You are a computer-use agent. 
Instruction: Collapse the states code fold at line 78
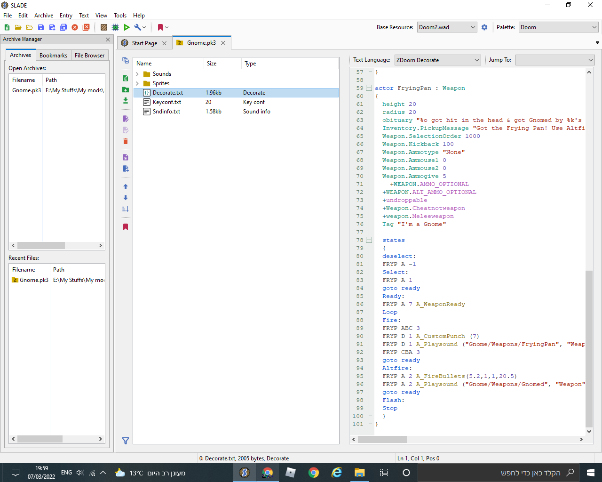pyautogui.click(x=369, y=240)
